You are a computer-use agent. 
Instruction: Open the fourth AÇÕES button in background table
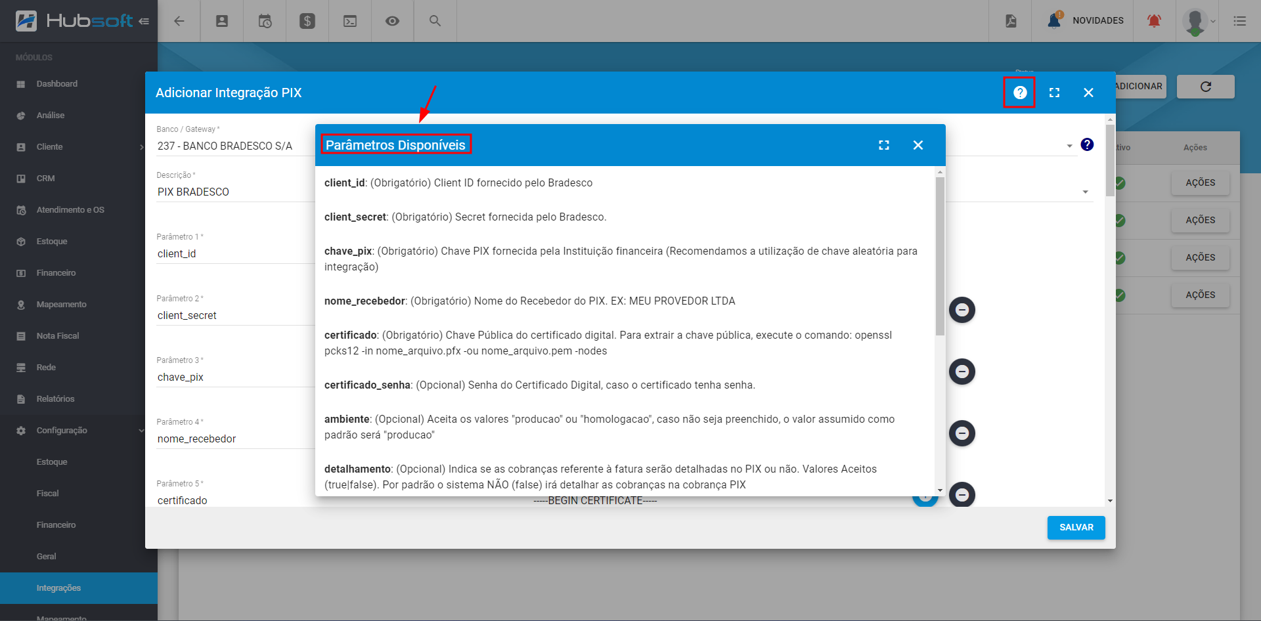point(1200,295)
